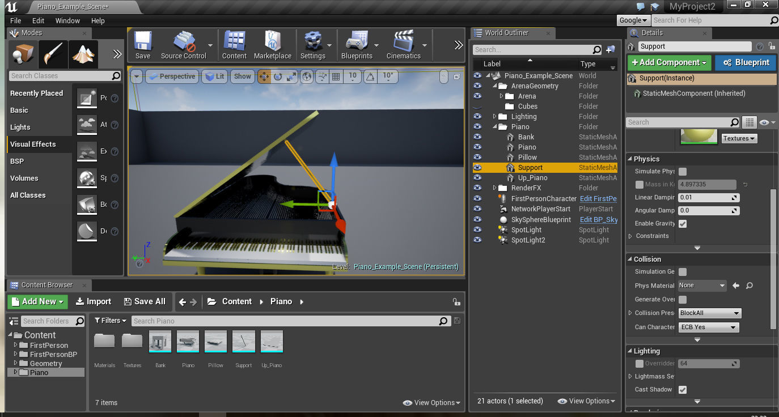The height and width of the screenshot is (417, 779).
Task: Click the world coordinate system globe icon
Action: (307, 76)
